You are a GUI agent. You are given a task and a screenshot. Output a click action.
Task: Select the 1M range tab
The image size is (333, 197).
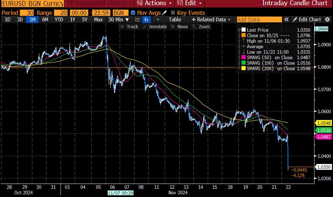pos(32,20)
